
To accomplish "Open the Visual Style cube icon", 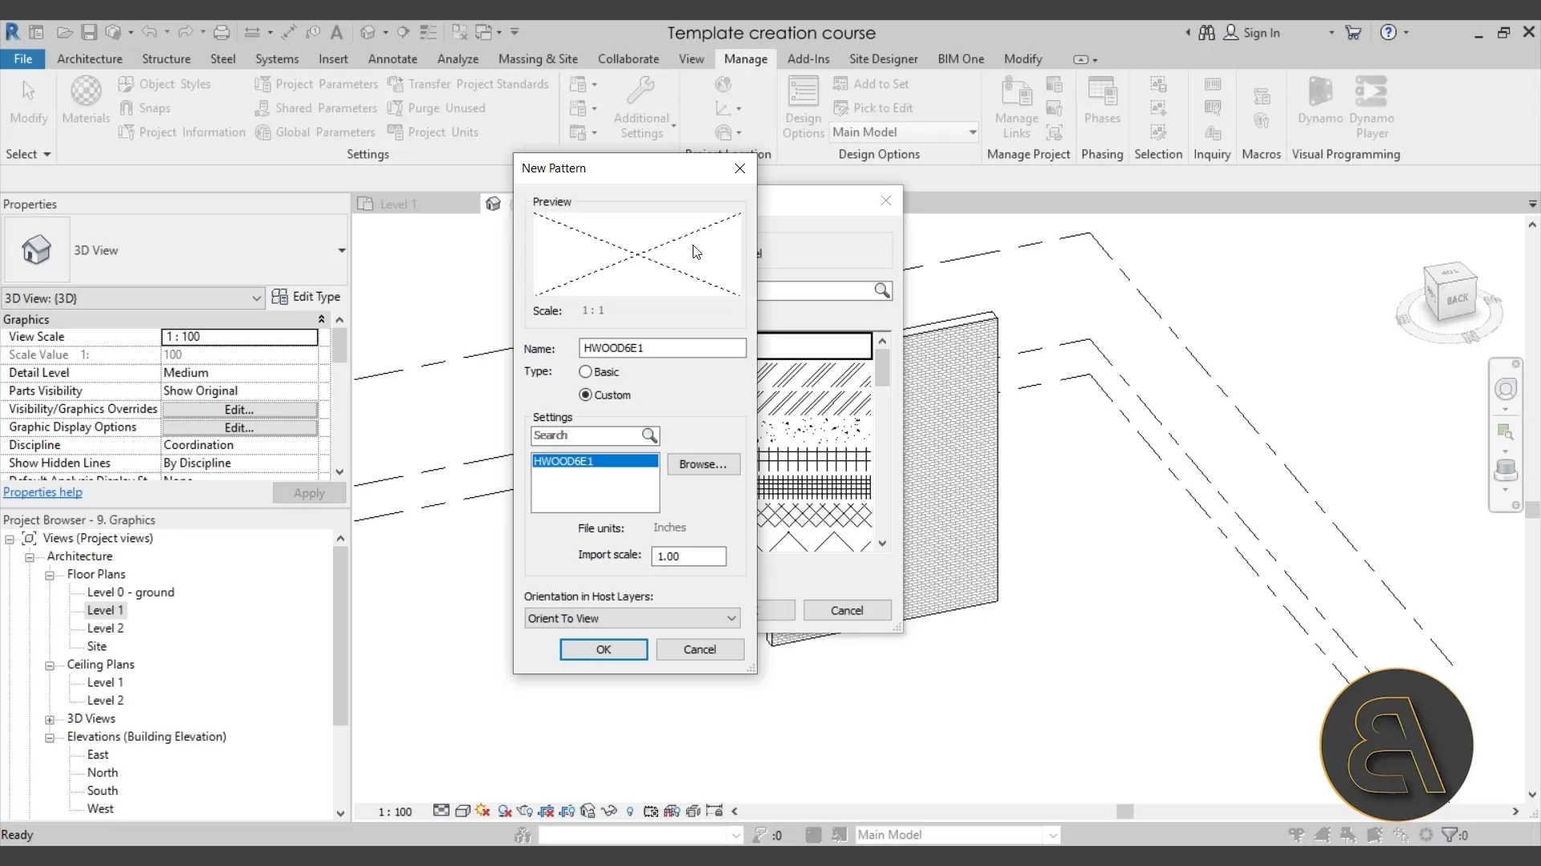I will (463, 811).
